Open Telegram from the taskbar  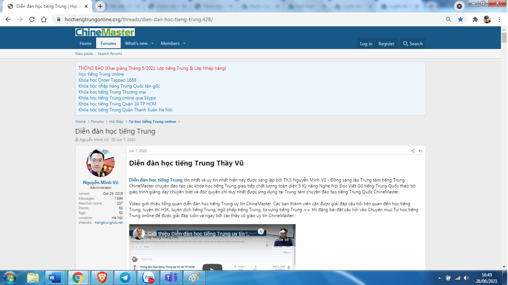pos(125,278)
